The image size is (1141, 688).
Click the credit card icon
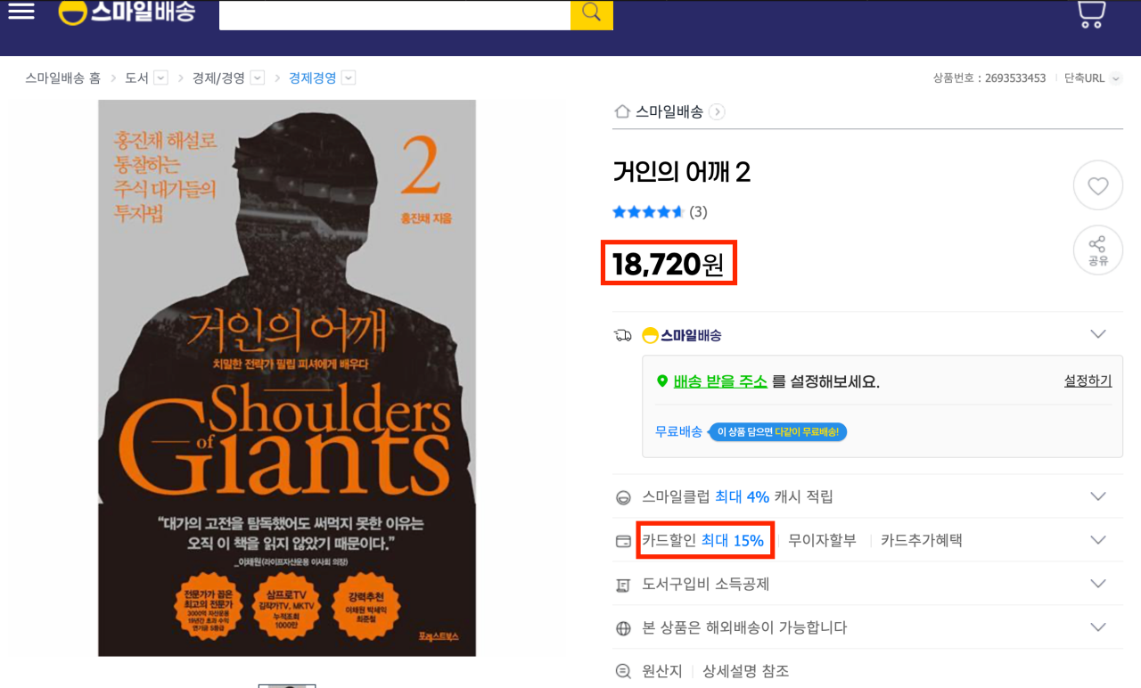(623, 541)
